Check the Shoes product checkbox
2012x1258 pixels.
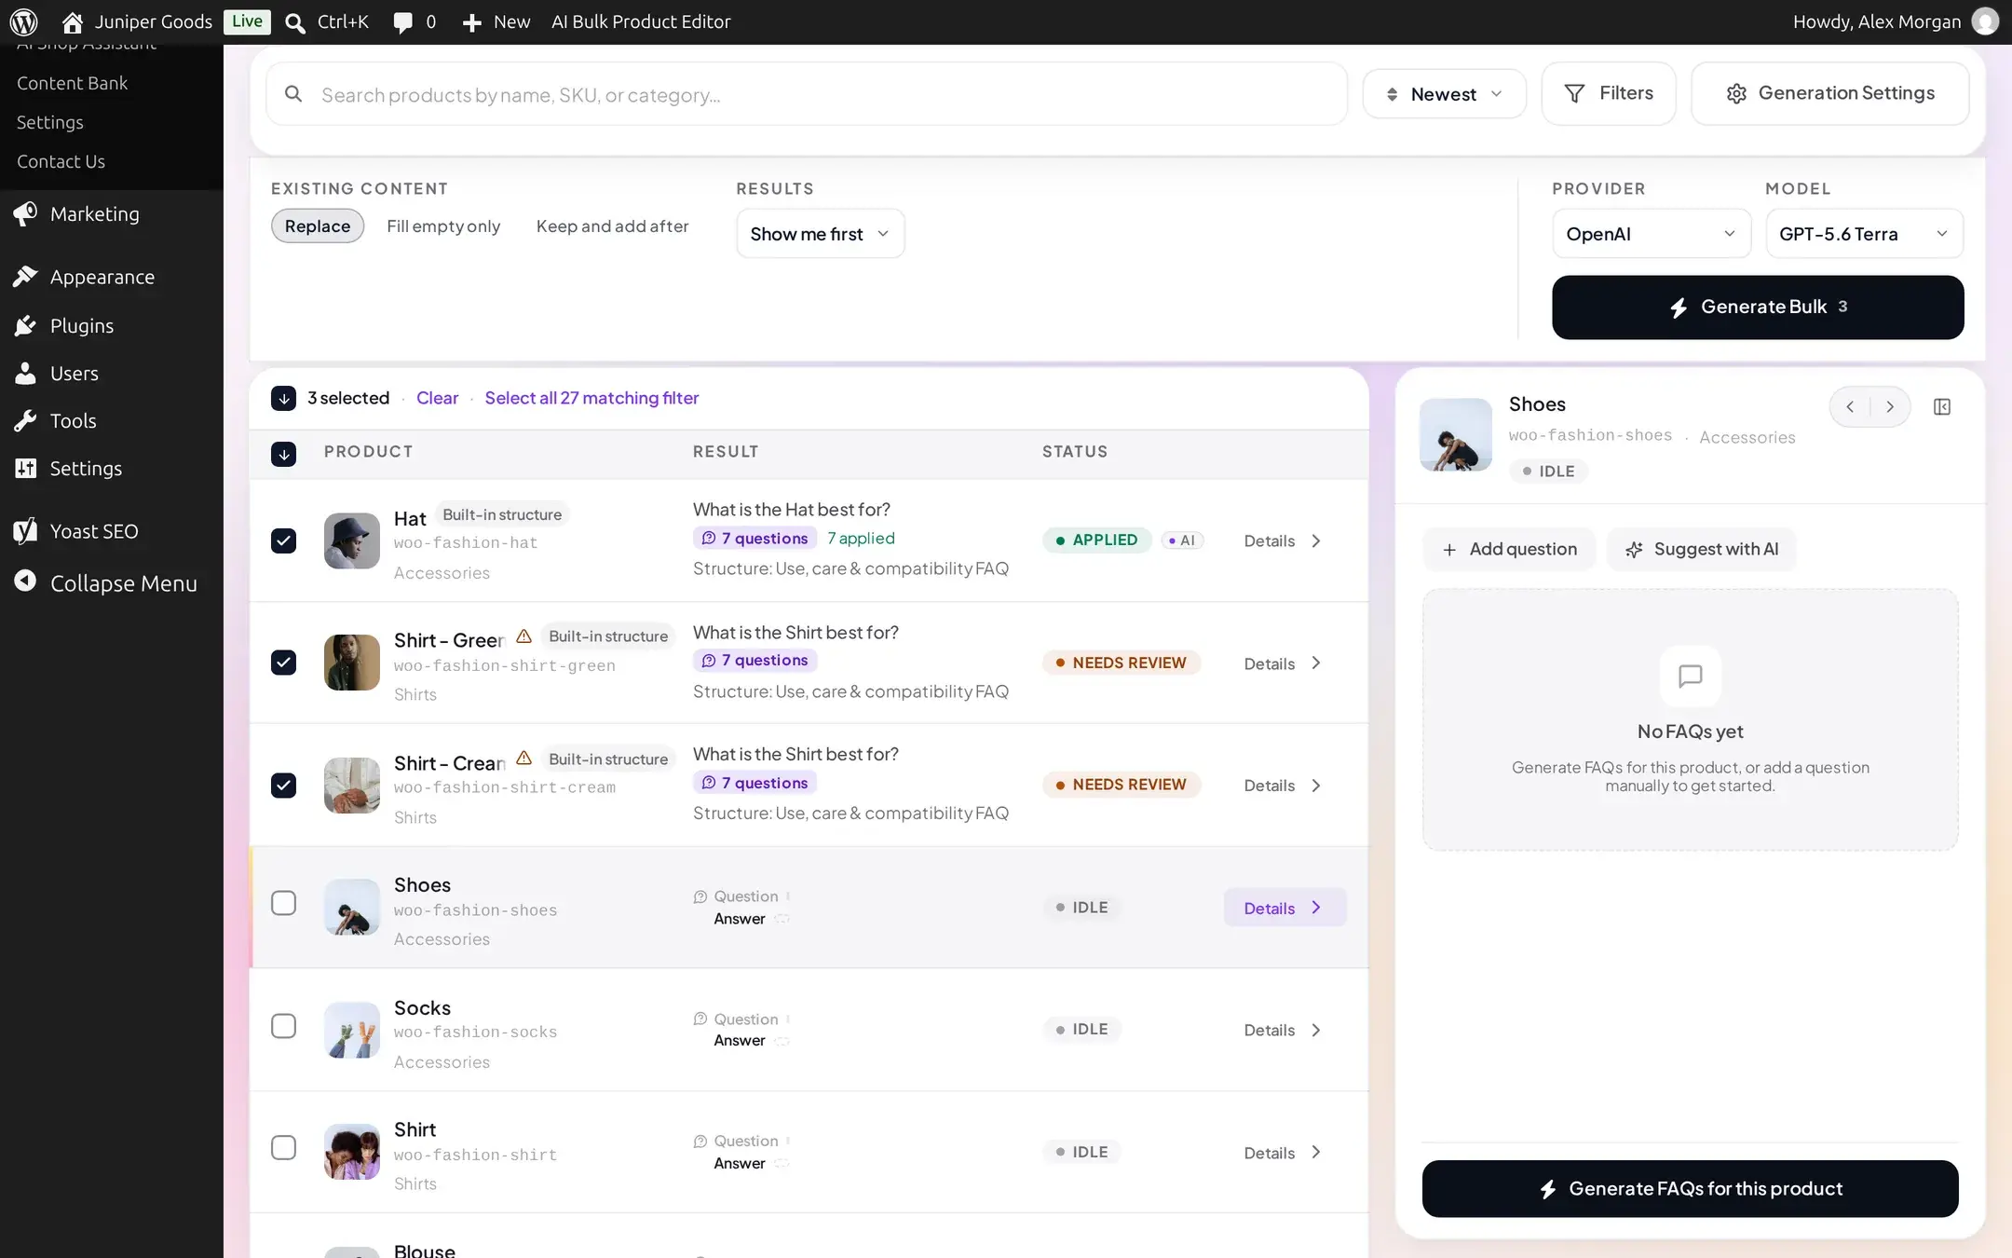[x=283, y=903]
